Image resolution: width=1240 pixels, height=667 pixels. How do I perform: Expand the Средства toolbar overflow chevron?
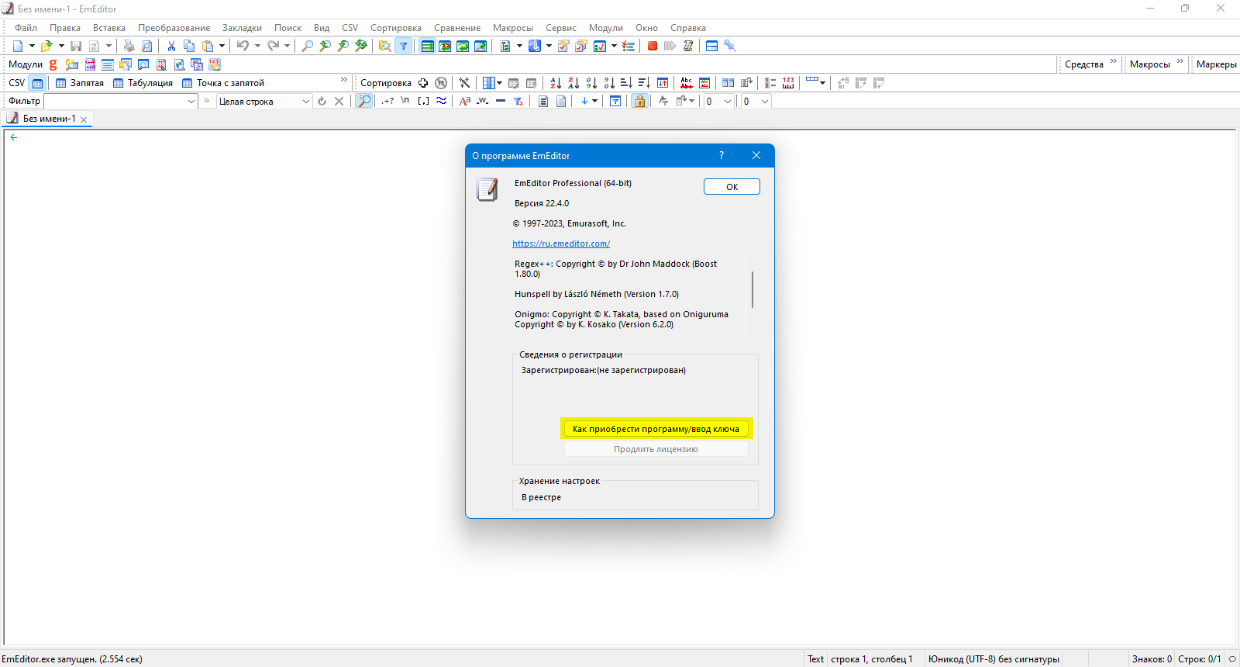click(1114, 62)
